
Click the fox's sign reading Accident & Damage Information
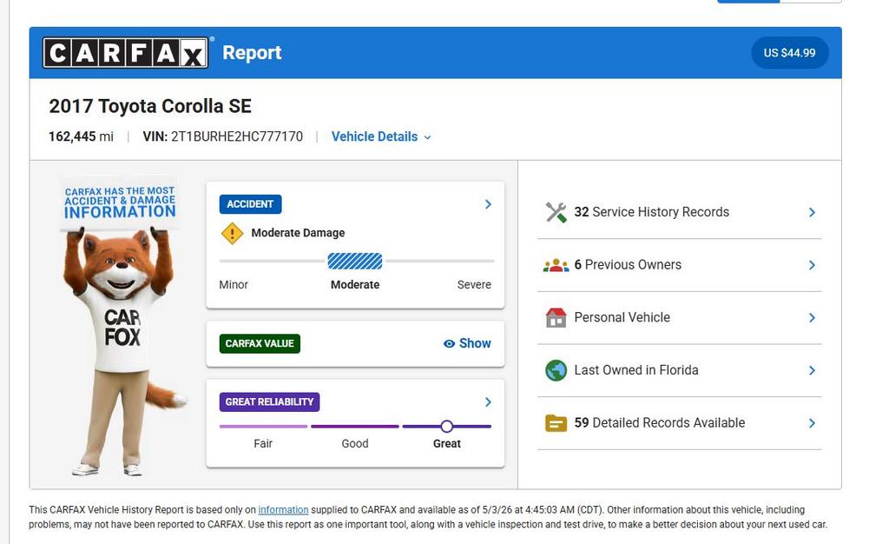click(x=120, y=203)
